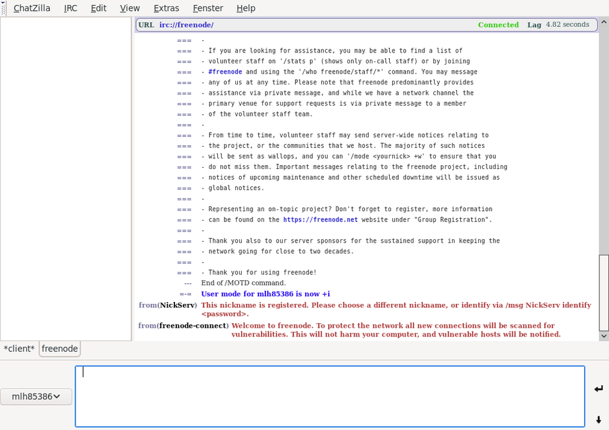Click the scrollbar up arrow
Viewport: 609px width, 430px height.
point(604,22)
